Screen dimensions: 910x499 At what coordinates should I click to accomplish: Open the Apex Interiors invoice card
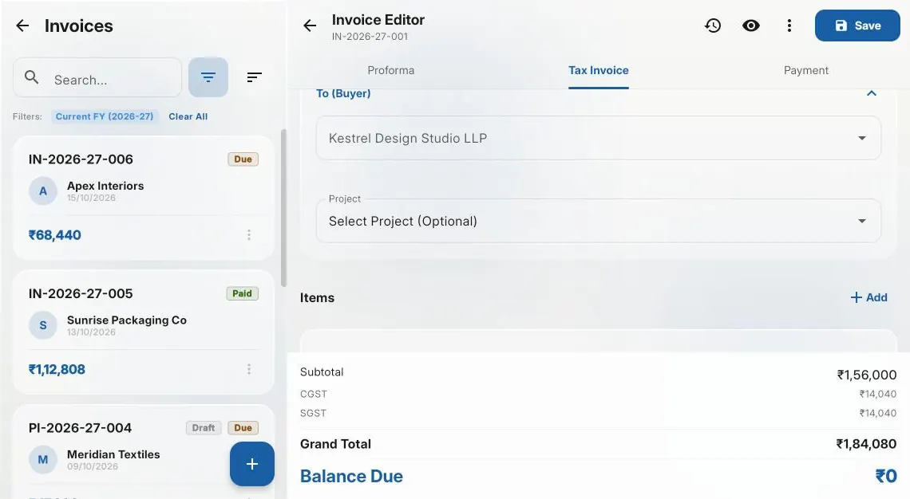pos(144,198)
